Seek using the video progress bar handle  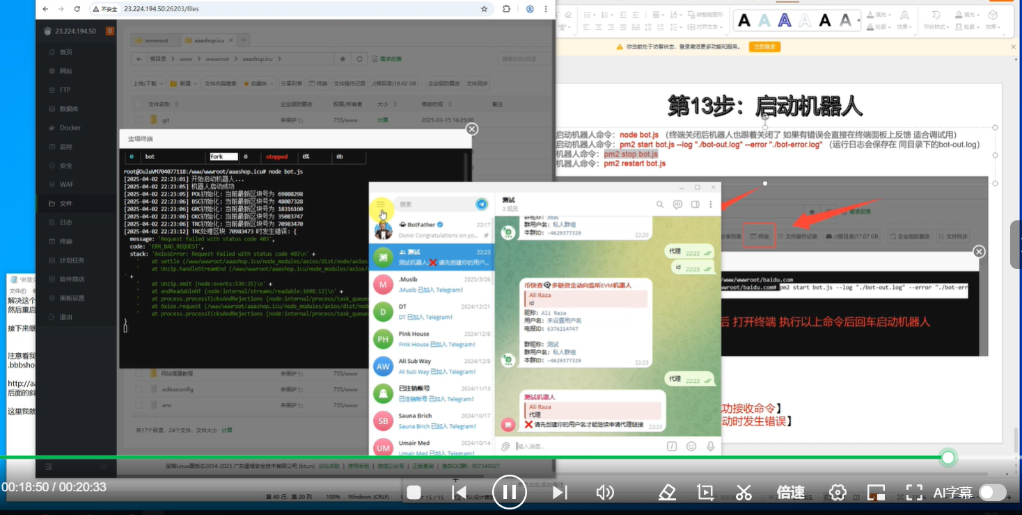(x=948, y=457)
